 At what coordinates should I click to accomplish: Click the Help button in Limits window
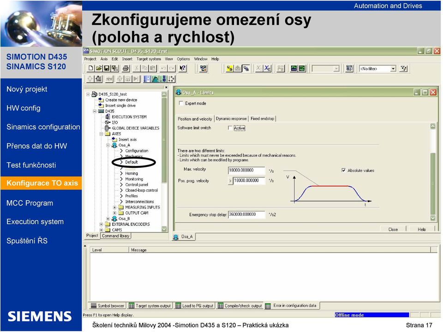coord(421,230)
